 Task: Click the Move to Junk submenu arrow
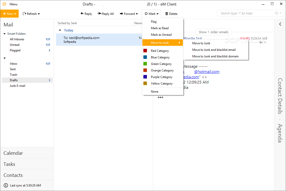(179, 43)
